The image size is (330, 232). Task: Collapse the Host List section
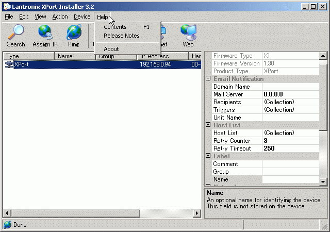(208, 125)
